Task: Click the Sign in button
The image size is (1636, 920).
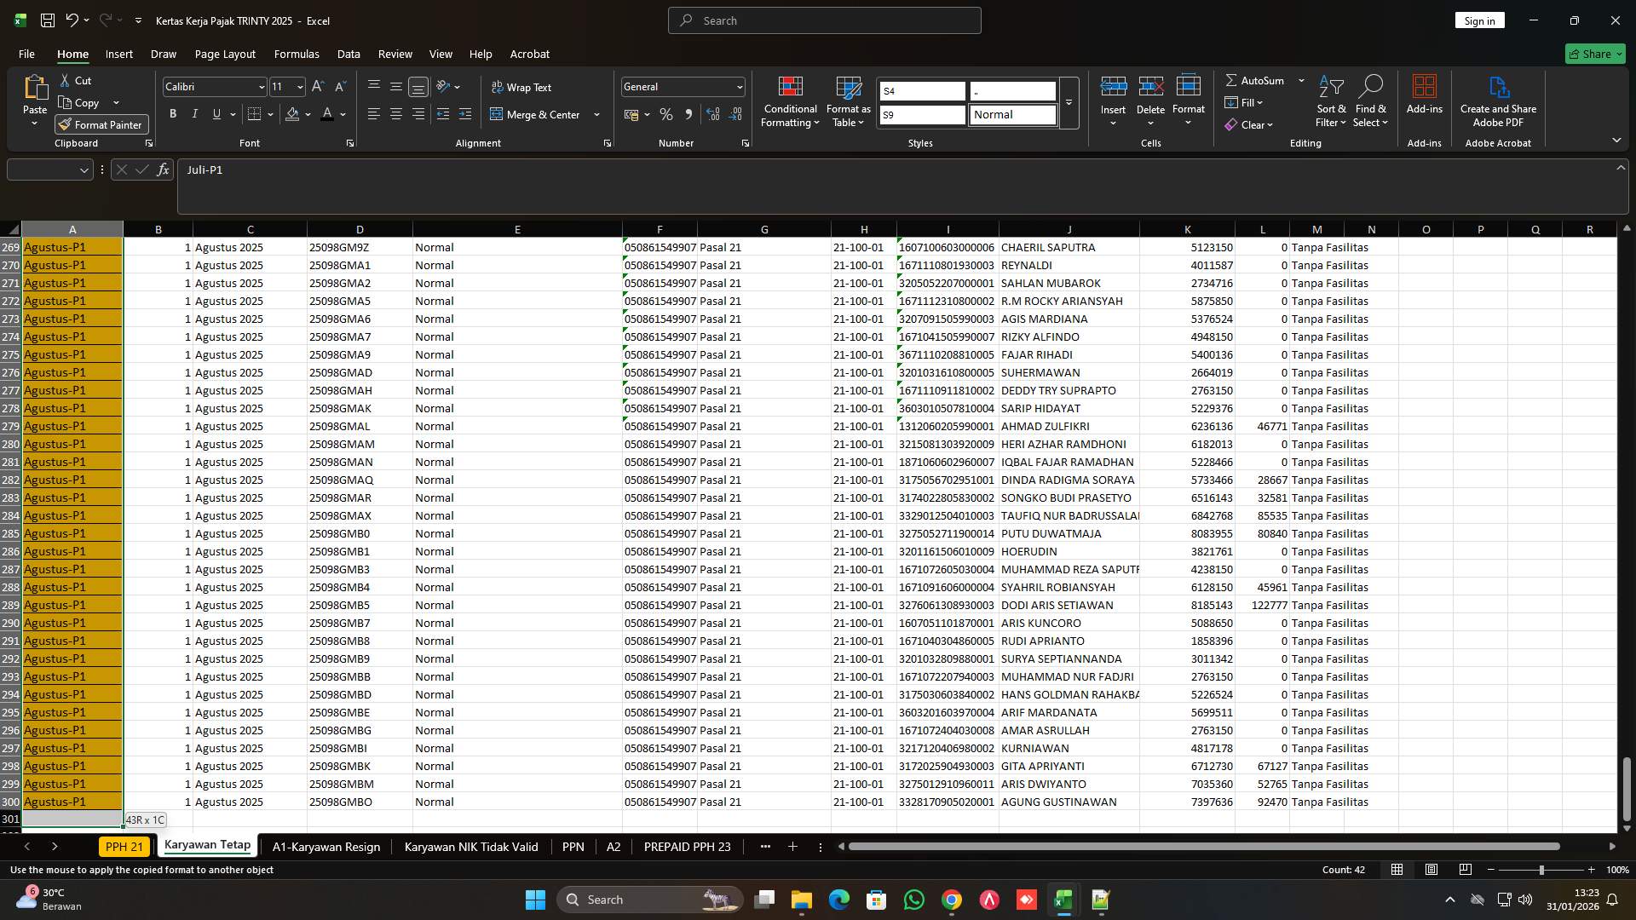Action: (1479, 20)
